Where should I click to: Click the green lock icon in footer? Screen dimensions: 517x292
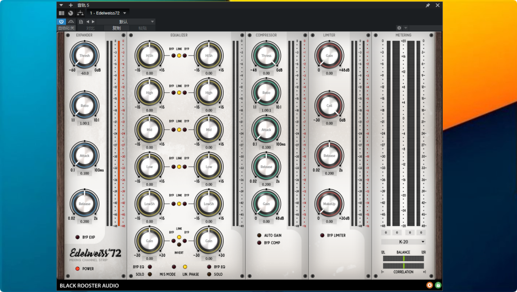[x=438, y=285]
